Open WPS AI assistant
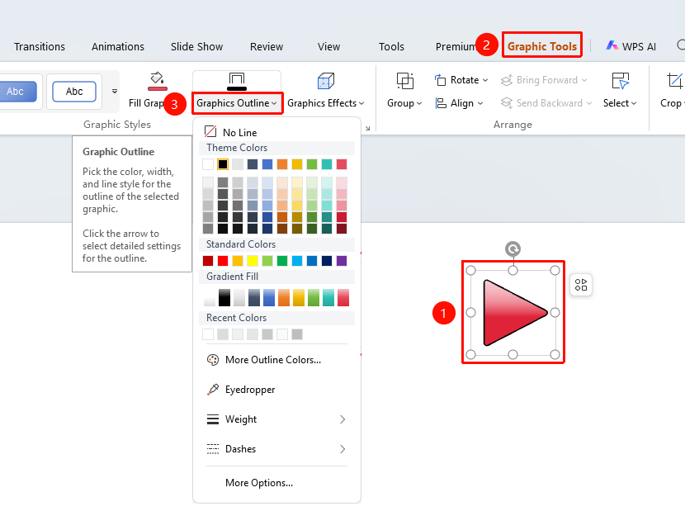The image size is (685, 530). tap(631, 46)
